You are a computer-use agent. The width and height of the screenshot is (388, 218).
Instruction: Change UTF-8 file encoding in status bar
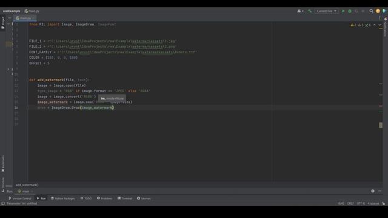(361, 203)
